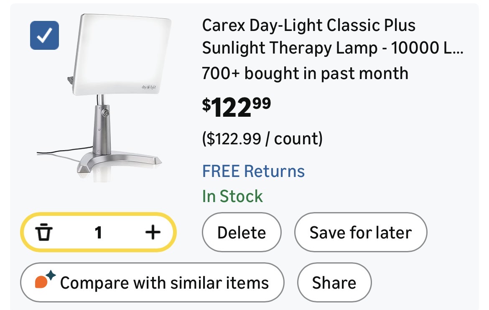Click the truncated ellipsis ending the title
This screenshot has height=310, width=489.
pyautogui.click(x=457, y=49)
